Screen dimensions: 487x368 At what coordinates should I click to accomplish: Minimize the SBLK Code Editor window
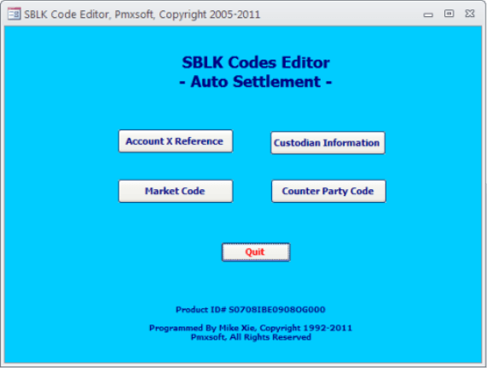pyautogui.click(x=428, y=14)
